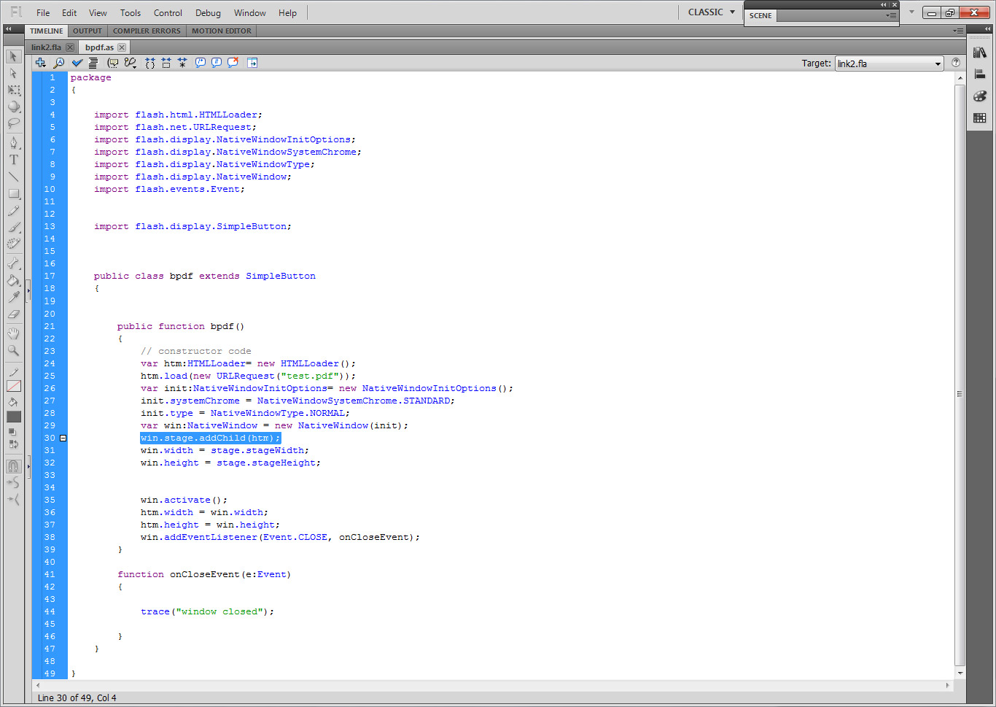
Task: Click the Check Syntax checkmark icon
Action: coord(77,63)
